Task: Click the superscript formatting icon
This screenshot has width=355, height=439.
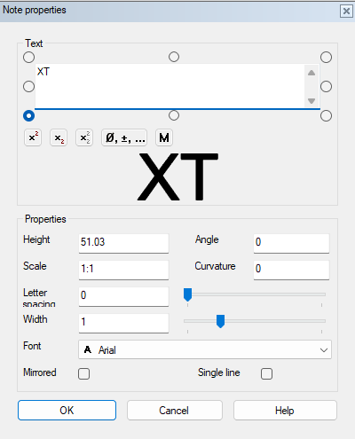Action: coord(33,137)
